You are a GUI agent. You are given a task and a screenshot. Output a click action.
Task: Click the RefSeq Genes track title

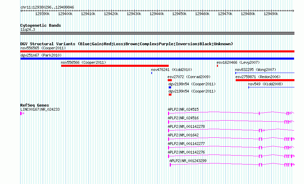coord(34,105)
